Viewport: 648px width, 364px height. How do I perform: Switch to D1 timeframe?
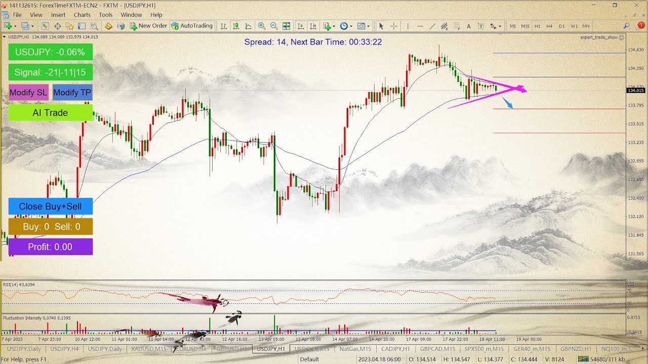pyautogui.click(x=561, y=26)
